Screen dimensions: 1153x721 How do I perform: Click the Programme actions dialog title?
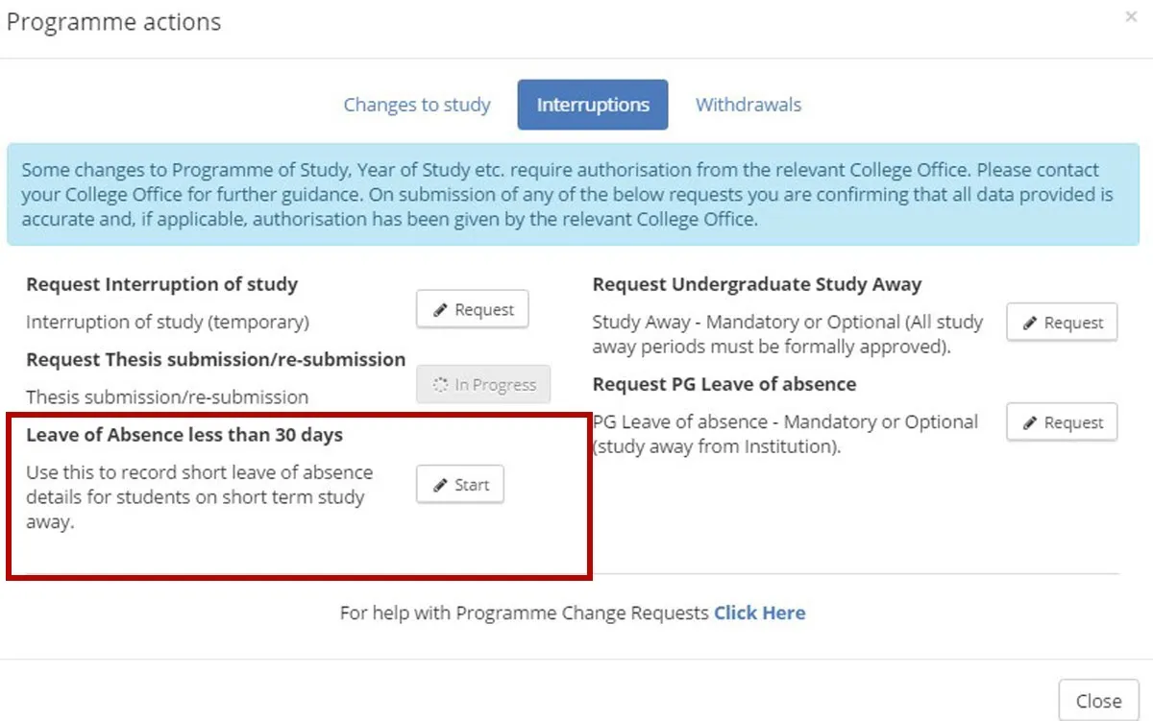(114, 22)
